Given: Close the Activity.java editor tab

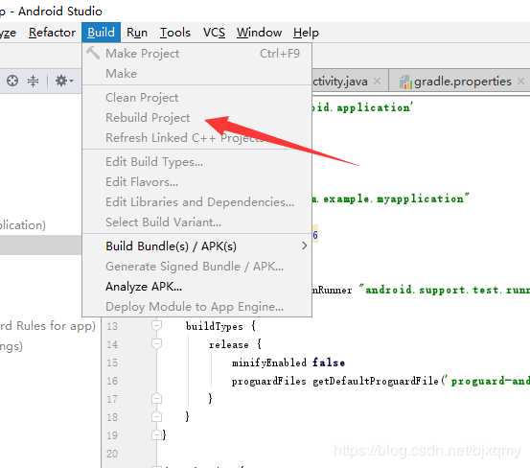Looking at the screenshot, I should pos(378,82).
